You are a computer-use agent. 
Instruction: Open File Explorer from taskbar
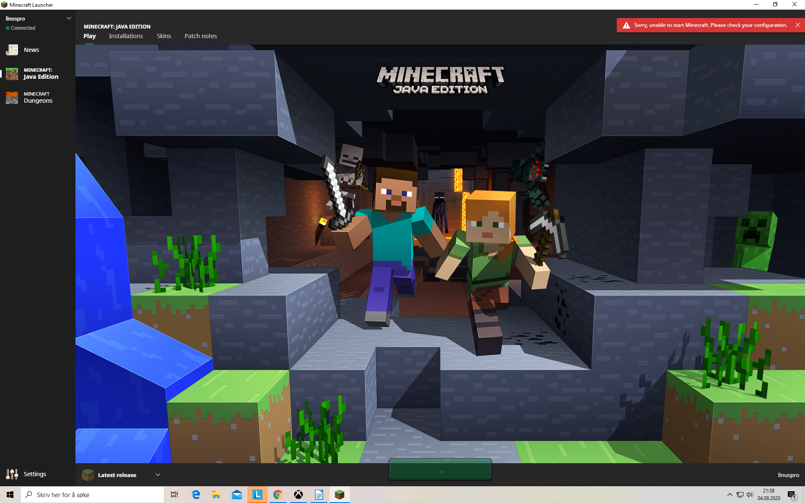coord(216,495)
